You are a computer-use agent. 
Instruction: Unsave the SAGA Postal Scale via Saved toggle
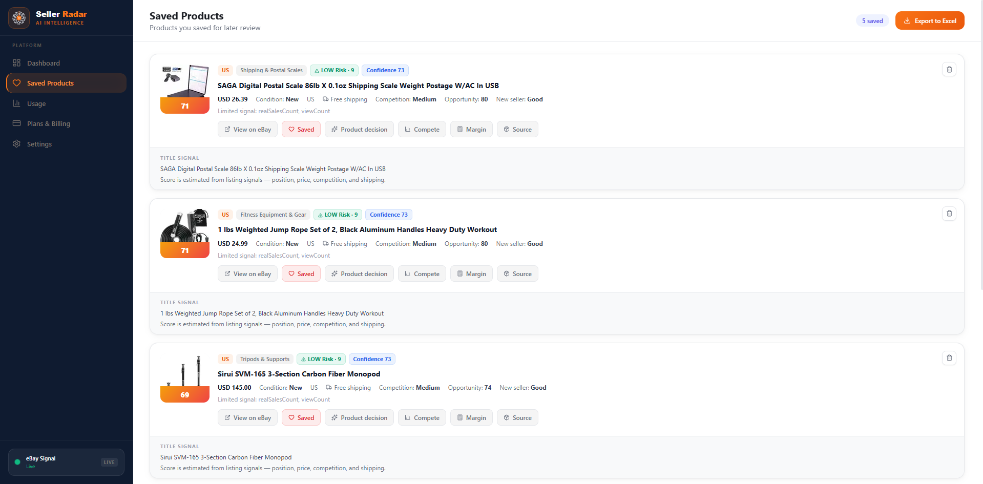pyautogui.click(x=301, y=130)
